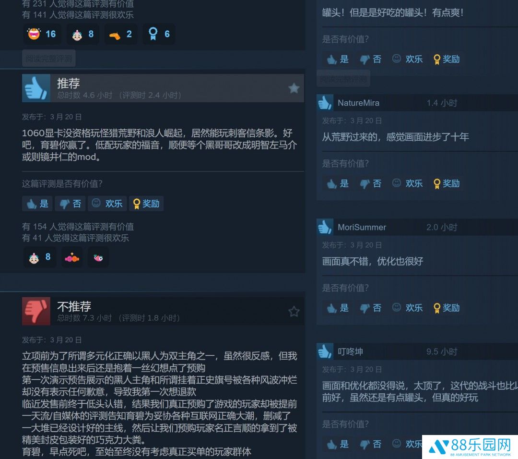Vote 是 on the 1060显卡 review
This screenshot has height=459, width=518.
click(38, 204)
